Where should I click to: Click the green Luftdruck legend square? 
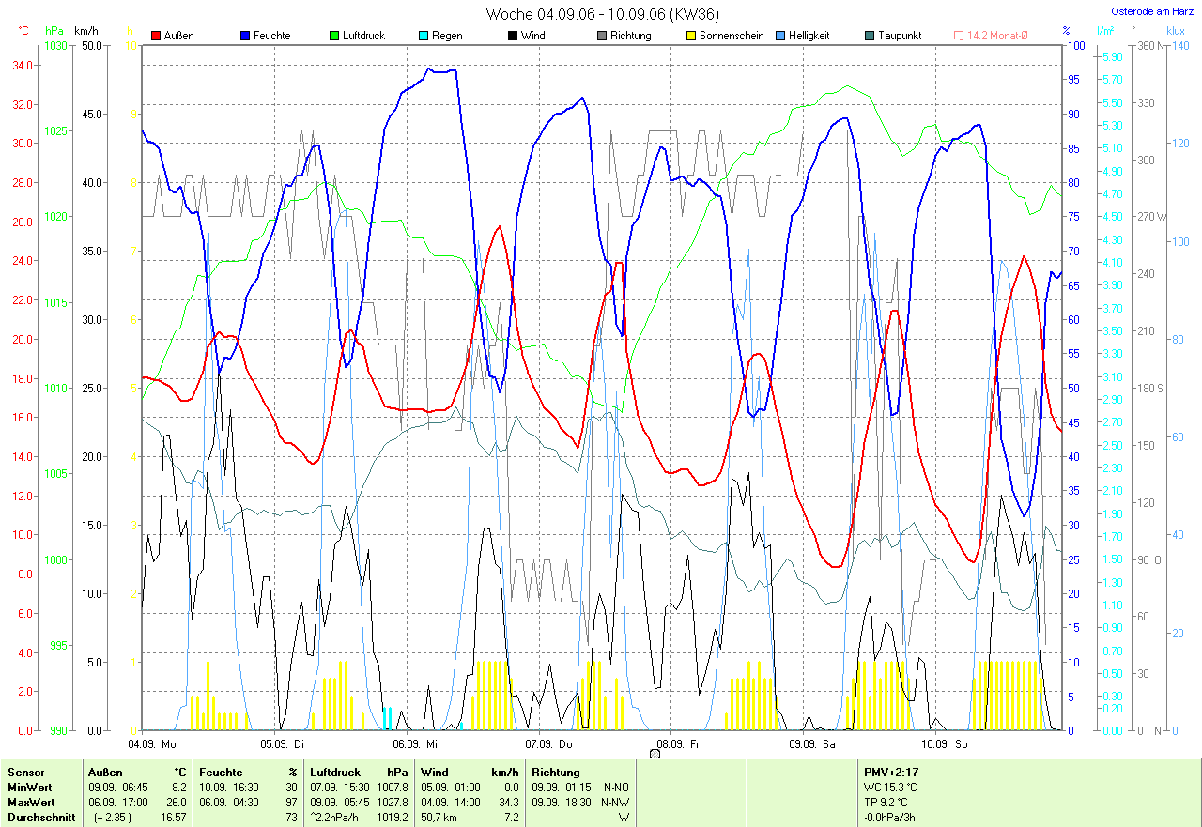pyautogui.click(x=335, y=36)
